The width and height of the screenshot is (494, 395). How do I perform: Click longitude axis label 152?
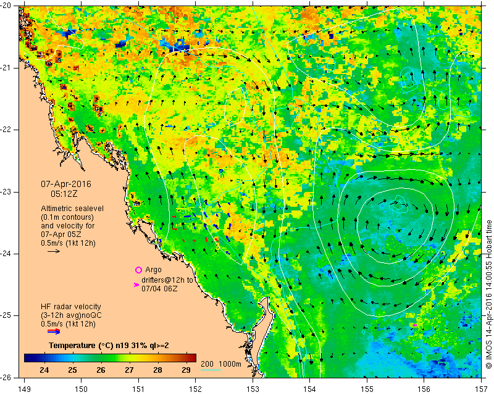[x=195, y=389]
